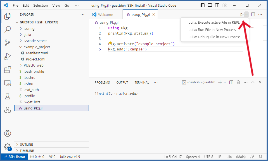Expand the OUTLINE section
The height and width of the screenshot is (161, 268).
[x=26, y=145]
